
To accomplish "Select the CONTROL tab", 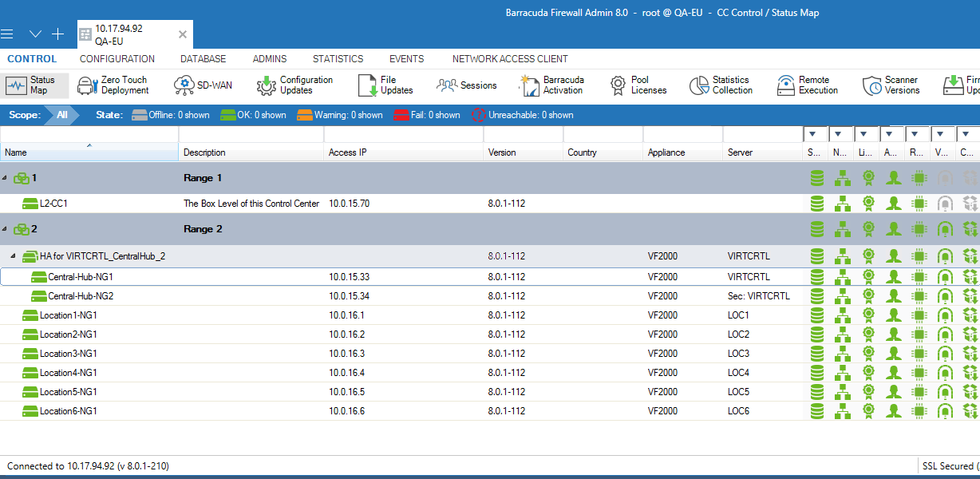I will 32,59.
